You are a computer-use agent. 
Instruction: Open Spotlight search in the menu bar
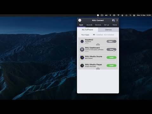click(130, 15)
